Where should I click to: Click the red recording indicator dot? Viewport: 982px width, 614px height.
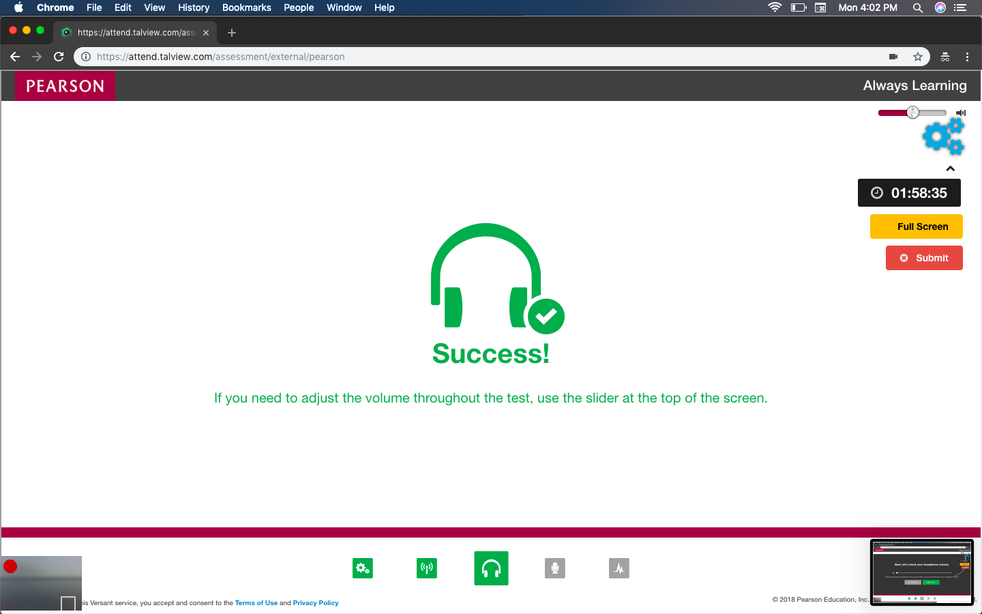pos(10,566)
